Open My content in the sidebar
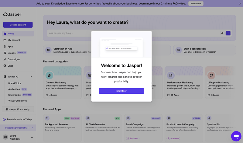 tap(18, 40)
